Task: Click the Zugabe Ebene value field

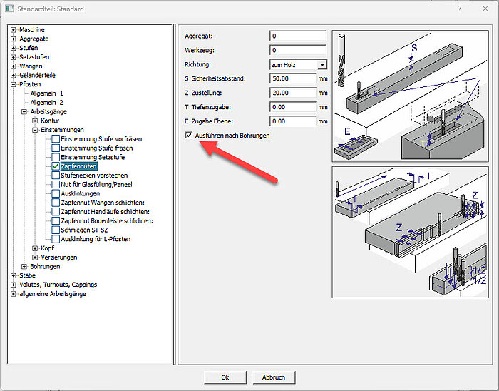Action: (293, 121)
